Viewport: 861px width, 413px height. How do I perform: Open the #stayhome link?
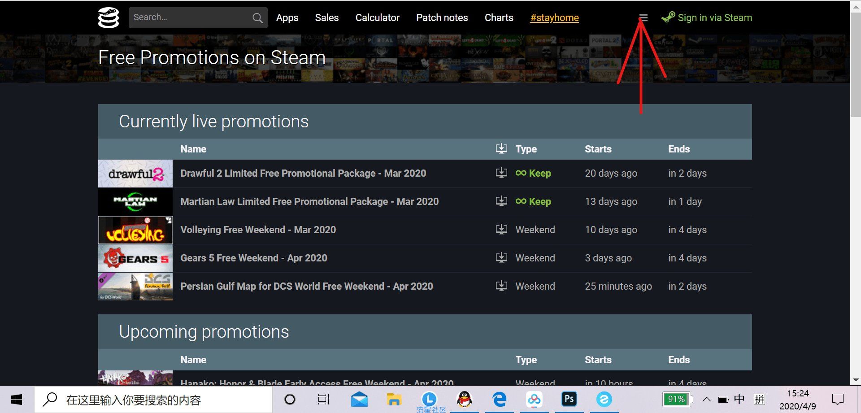[x=554, y=18]
